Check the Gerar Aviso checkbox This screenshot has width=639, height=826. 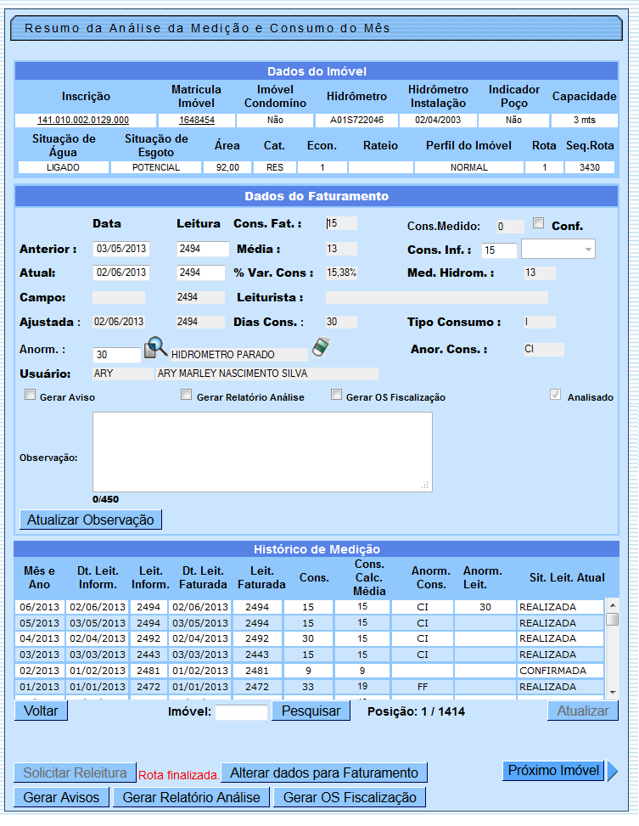pos(31,395)
